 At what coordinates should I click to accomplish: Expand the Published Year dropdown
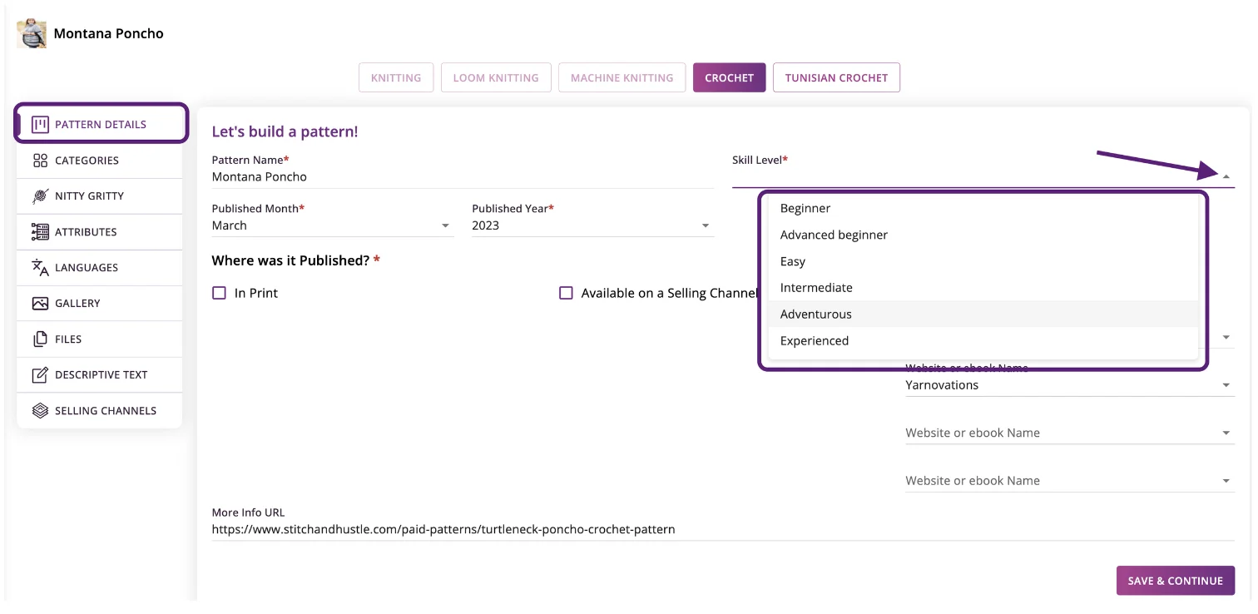point(705,226)
